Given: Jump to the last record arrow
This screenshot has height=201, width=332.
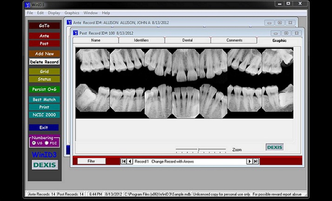Looking at the screenshot, I should point(256,161).
